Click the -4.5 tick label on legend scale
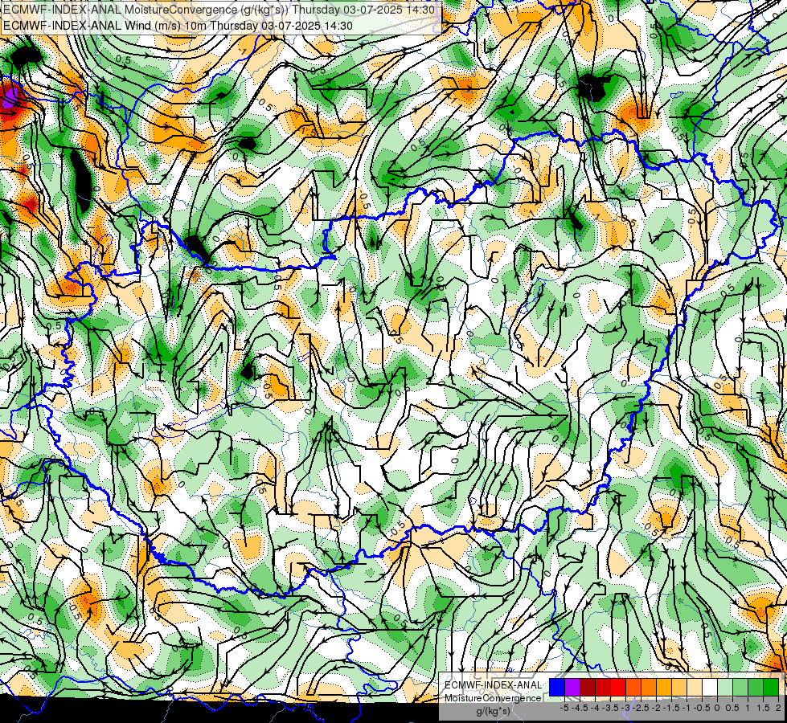The width and height of the screenshot is (787, 723). click(x=580, y=708)
